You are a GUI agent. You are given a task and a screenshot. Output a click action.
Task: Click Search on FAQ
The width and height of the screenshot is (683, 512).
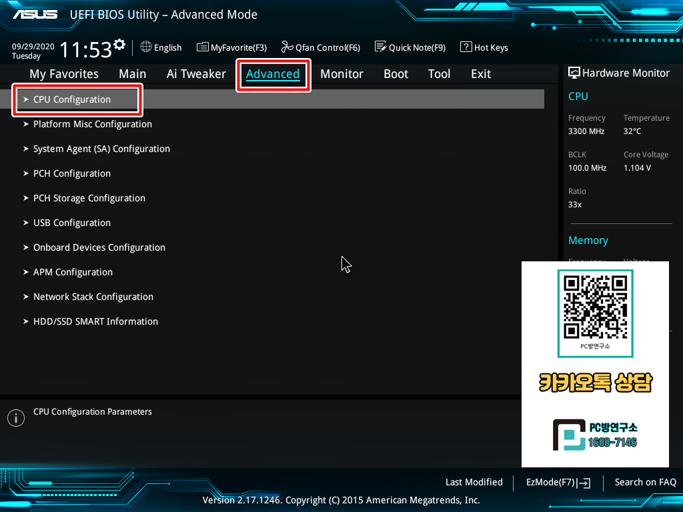coord(646,483)
